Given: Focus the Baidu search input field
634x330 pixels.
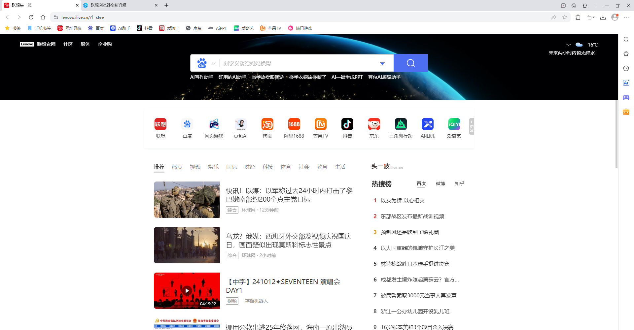Looking at the screenshot, I should tap(299, 63).
